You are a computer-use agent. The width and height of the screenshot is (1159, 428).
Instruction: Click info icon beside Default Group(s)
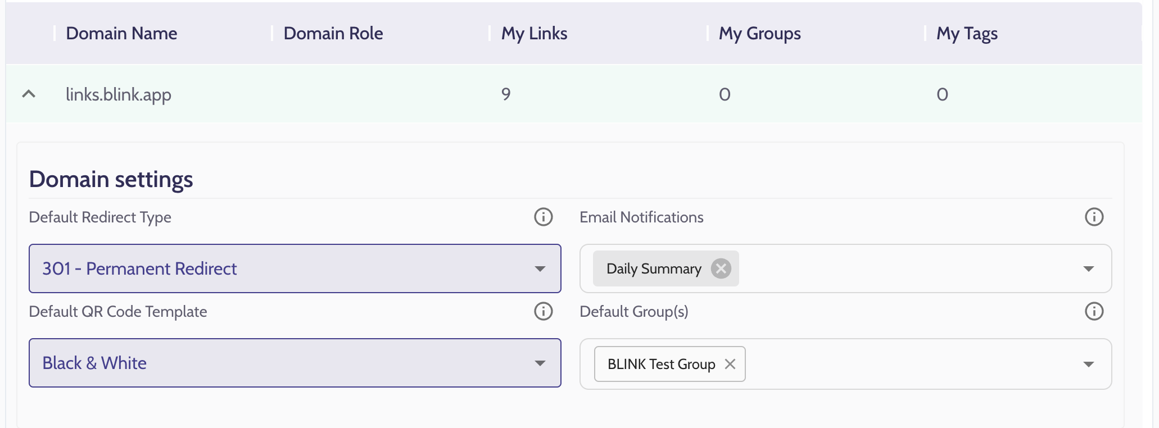1094,311
